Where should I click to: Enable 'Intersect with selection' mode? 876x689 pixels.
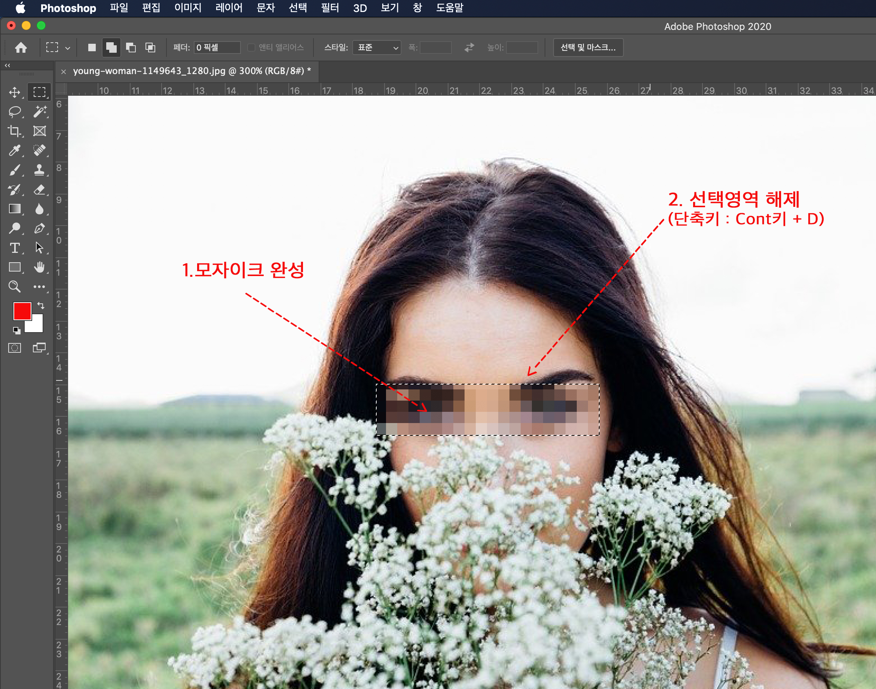click(x=150, y=48)
